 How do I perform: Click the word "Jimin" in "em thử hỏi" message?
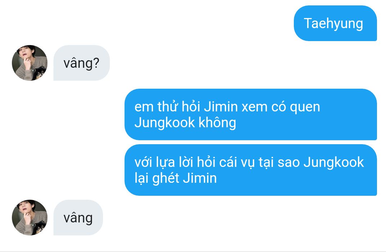point(221,107)
